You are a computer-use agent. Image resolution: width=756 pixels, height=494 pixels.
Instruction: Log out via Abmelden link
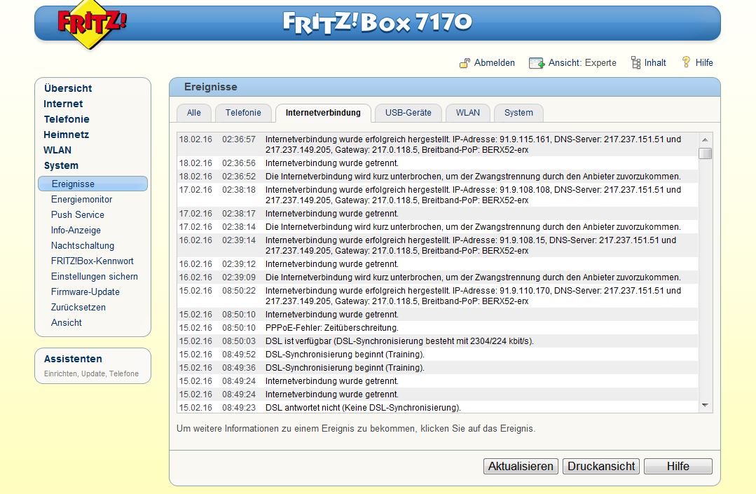(494, 62)
